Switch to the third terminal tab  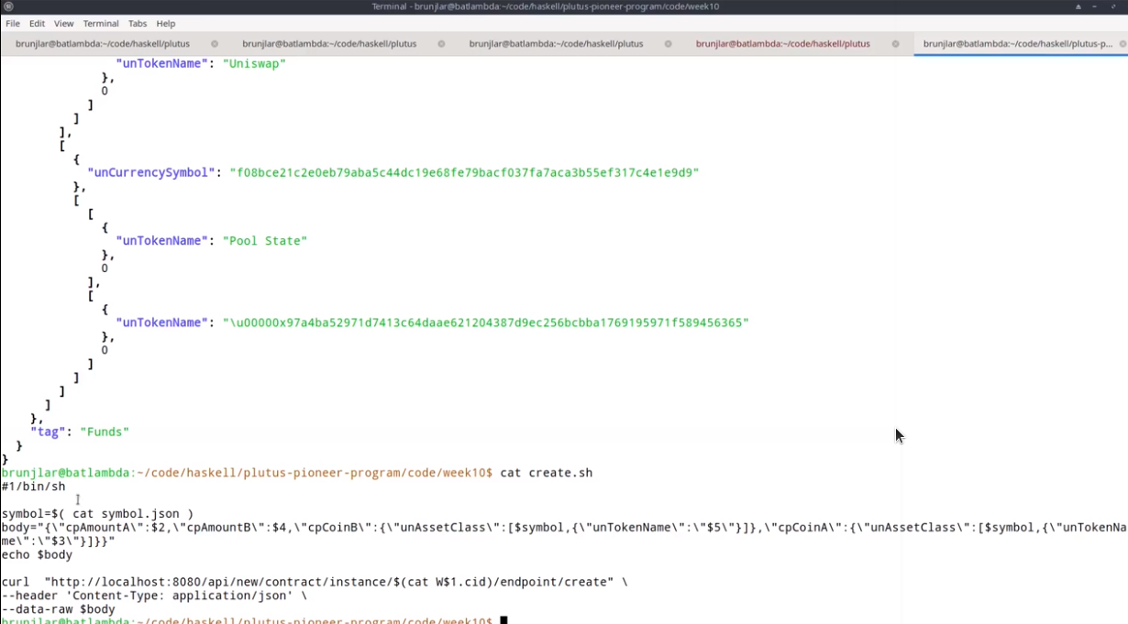pyautogui.click(x=556, y=44)
